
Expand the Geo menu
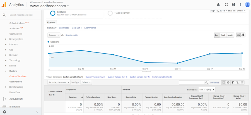(11, 50)
